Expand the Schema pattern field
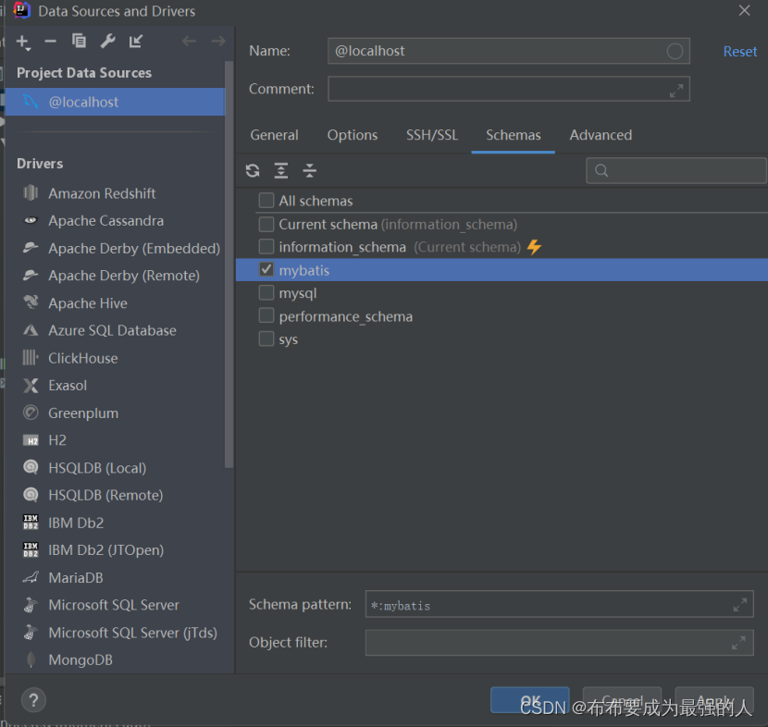Screen dimensions: 768x727 [x=740, y=605]
